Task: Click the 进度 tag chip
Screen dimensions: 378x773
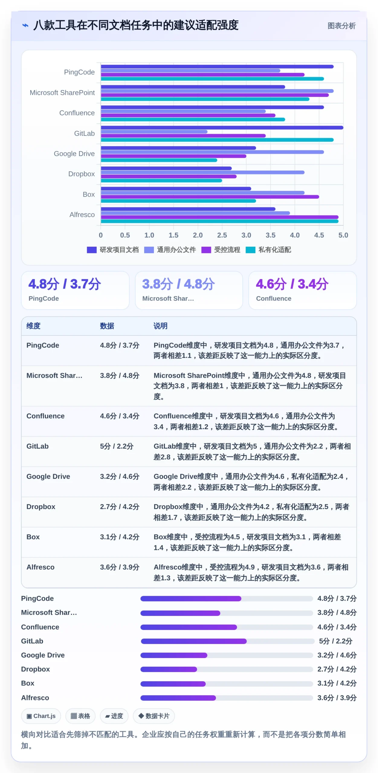Action: pos(114,716)
